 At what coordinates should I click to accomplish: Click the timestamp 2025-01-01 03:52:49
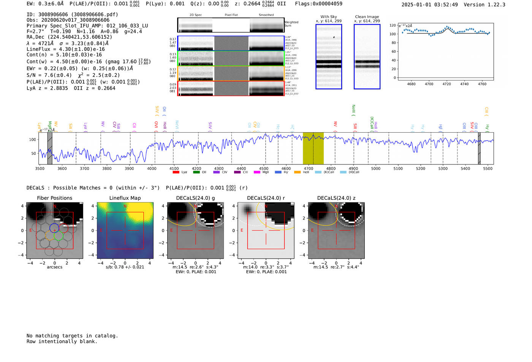pyautogui.click(x=429, y=5)
